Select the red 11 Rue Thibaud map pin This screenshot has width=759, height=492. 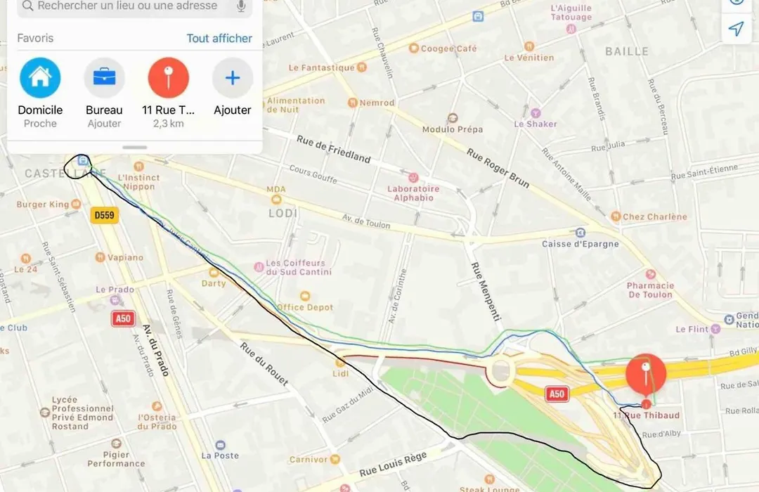pos(646,374)
